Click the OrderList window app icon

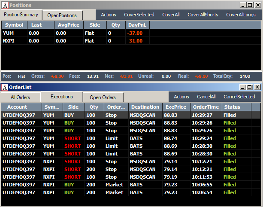5,87
